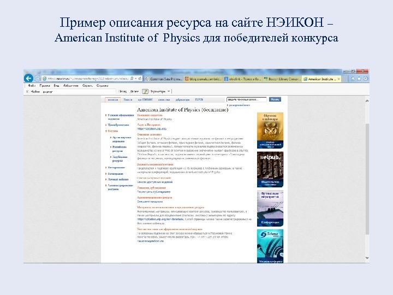Open Архив научных журналов sidebar link
The height and width of the screenshot is (295, 393).
[122, 139]
